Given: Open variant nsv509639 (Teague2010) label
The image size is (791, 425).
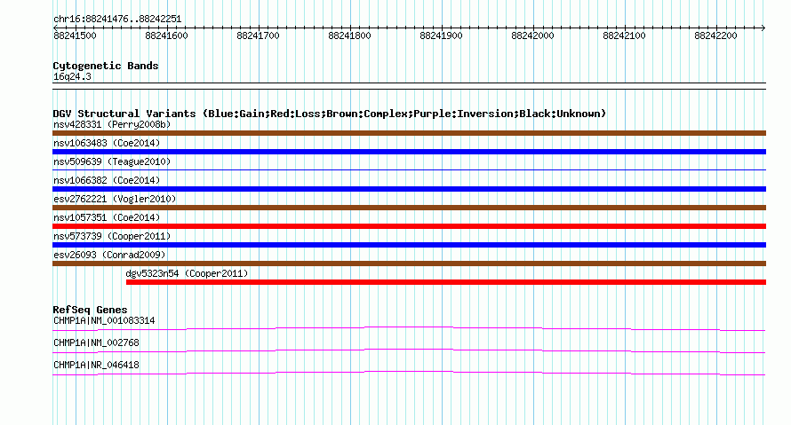Looking at the screenshot, I should (112, 161).
